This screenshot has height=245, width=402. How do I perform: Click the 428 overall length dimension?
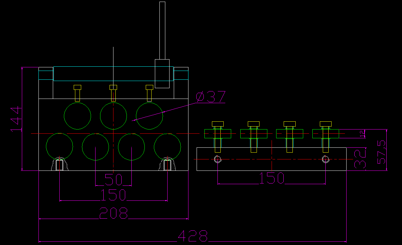pyautogui.click(x=193, y=236)
